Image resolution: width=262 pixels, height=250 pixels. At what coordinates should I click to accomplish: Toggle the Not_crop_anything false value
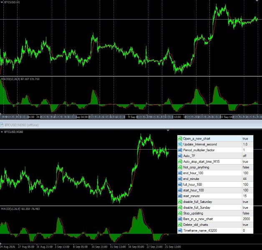click(x=247, y=167)
